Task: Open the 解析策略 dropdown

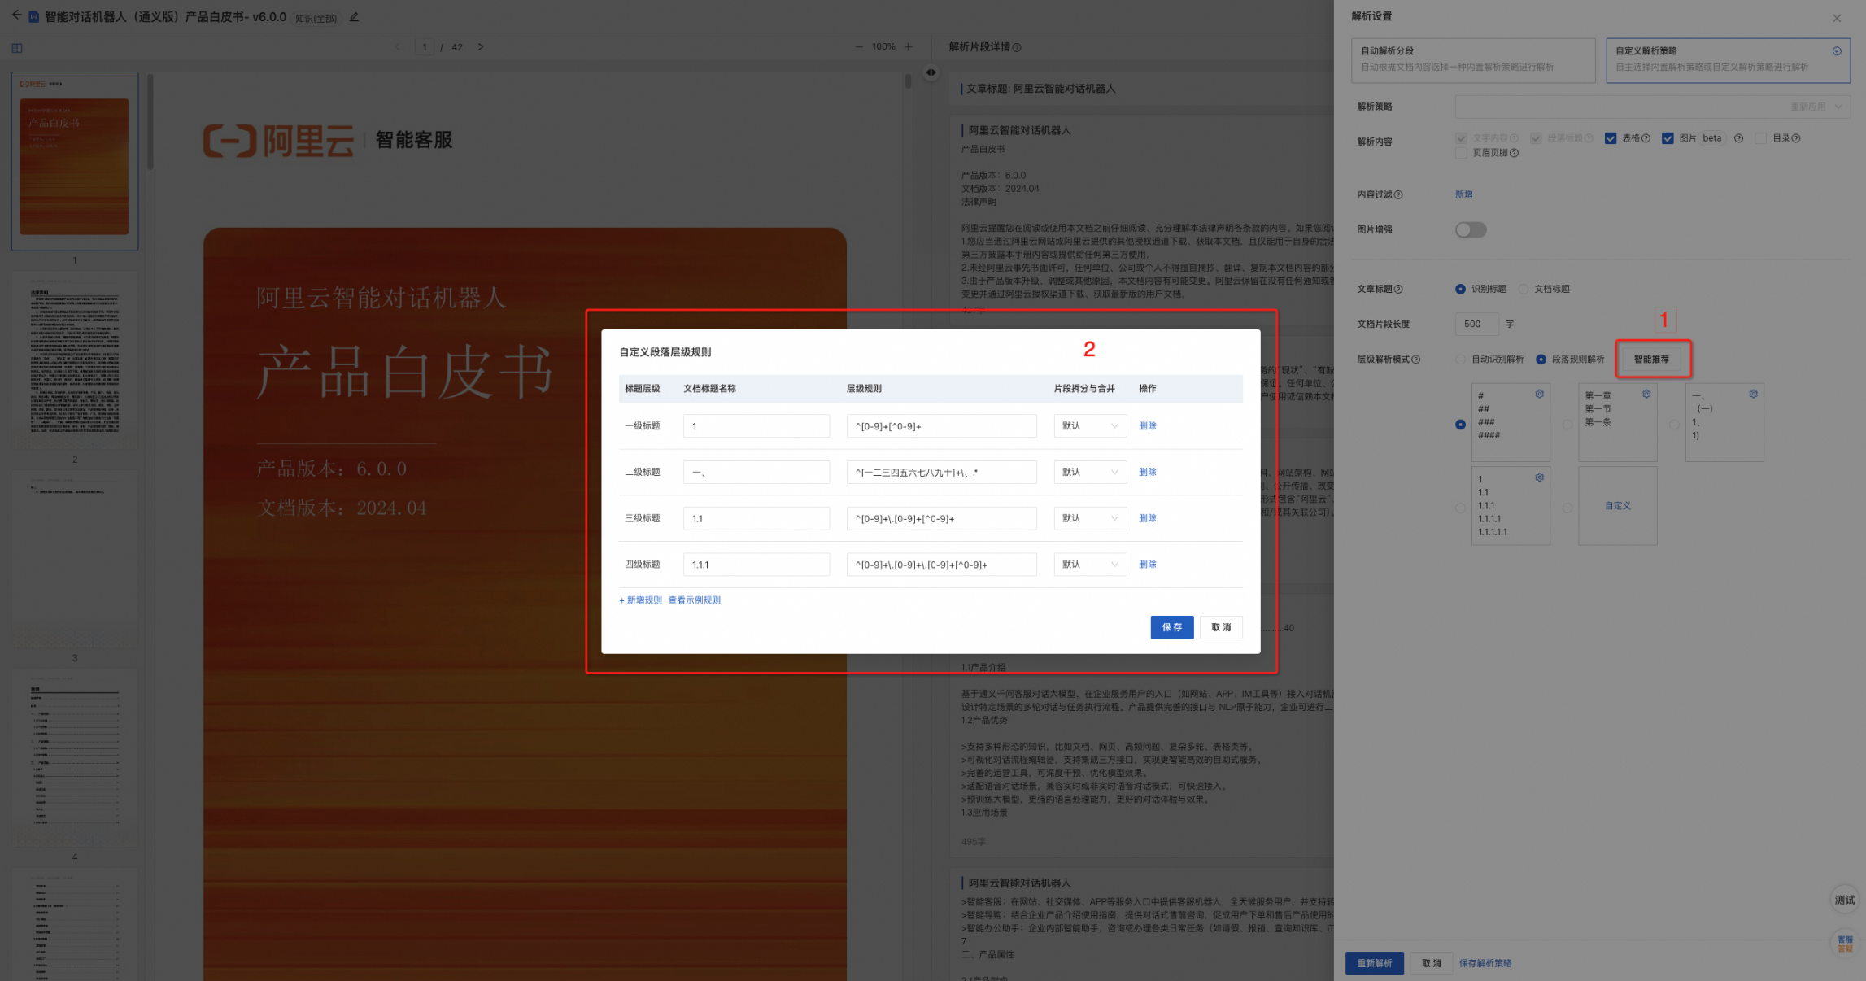Action: 1652,107
